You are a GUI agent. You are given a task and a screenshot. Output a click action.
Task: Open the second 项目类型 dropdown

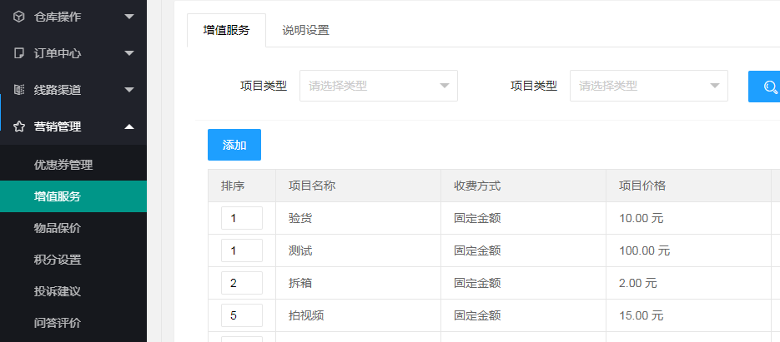[x=649, y=86]
